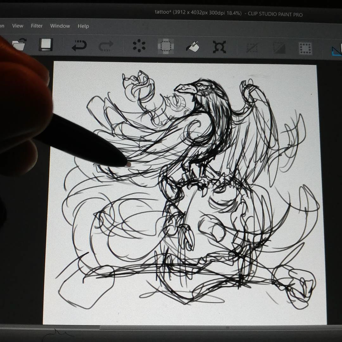342x342 pixels.
Task: Click the horizontal scrollbar below the canvas
Action: click(x=220, y=327)
